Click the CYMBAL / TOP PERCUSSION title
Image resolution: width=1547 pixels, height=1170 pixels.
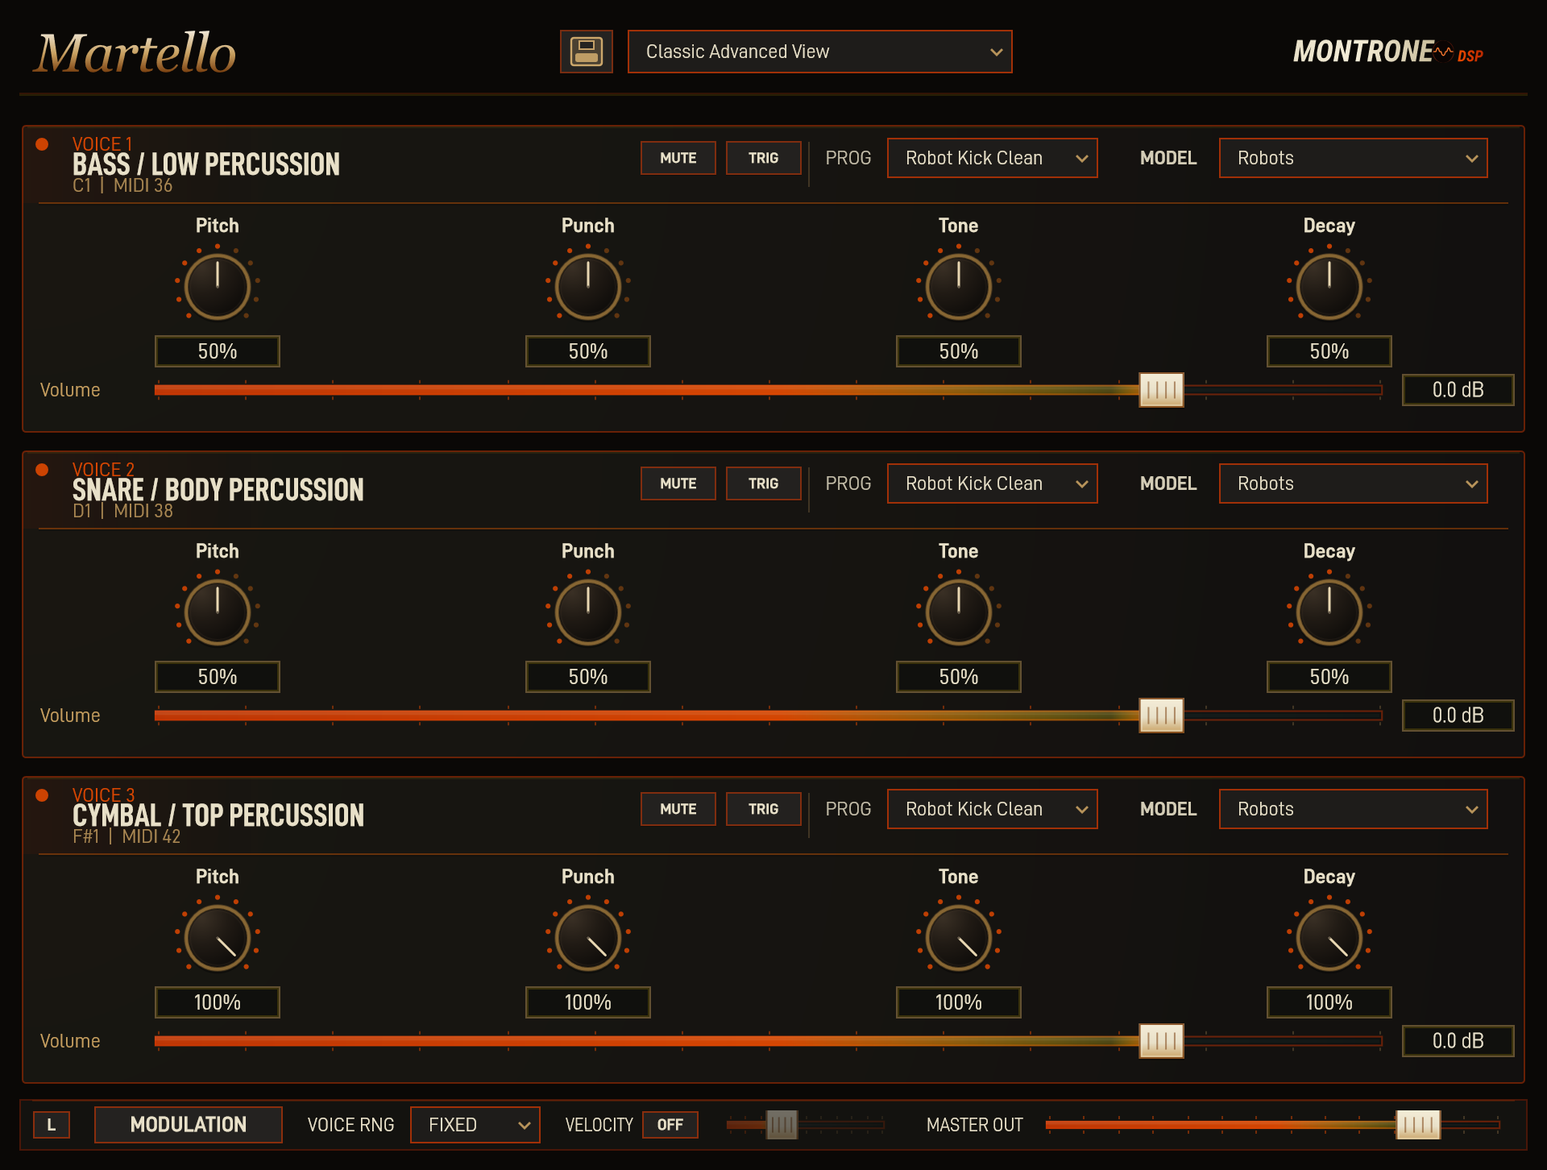218,815
